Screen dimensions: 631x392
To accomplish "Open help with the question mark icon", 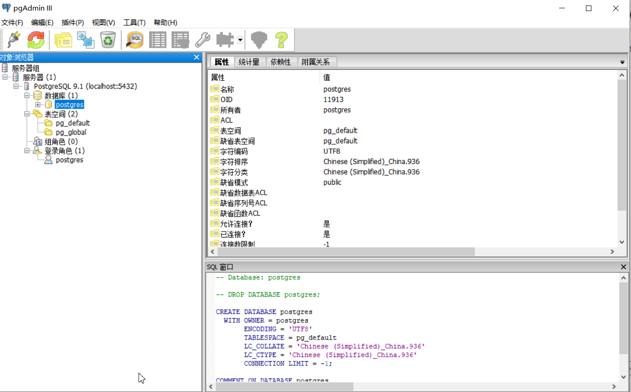I will (x=282, y=40).
